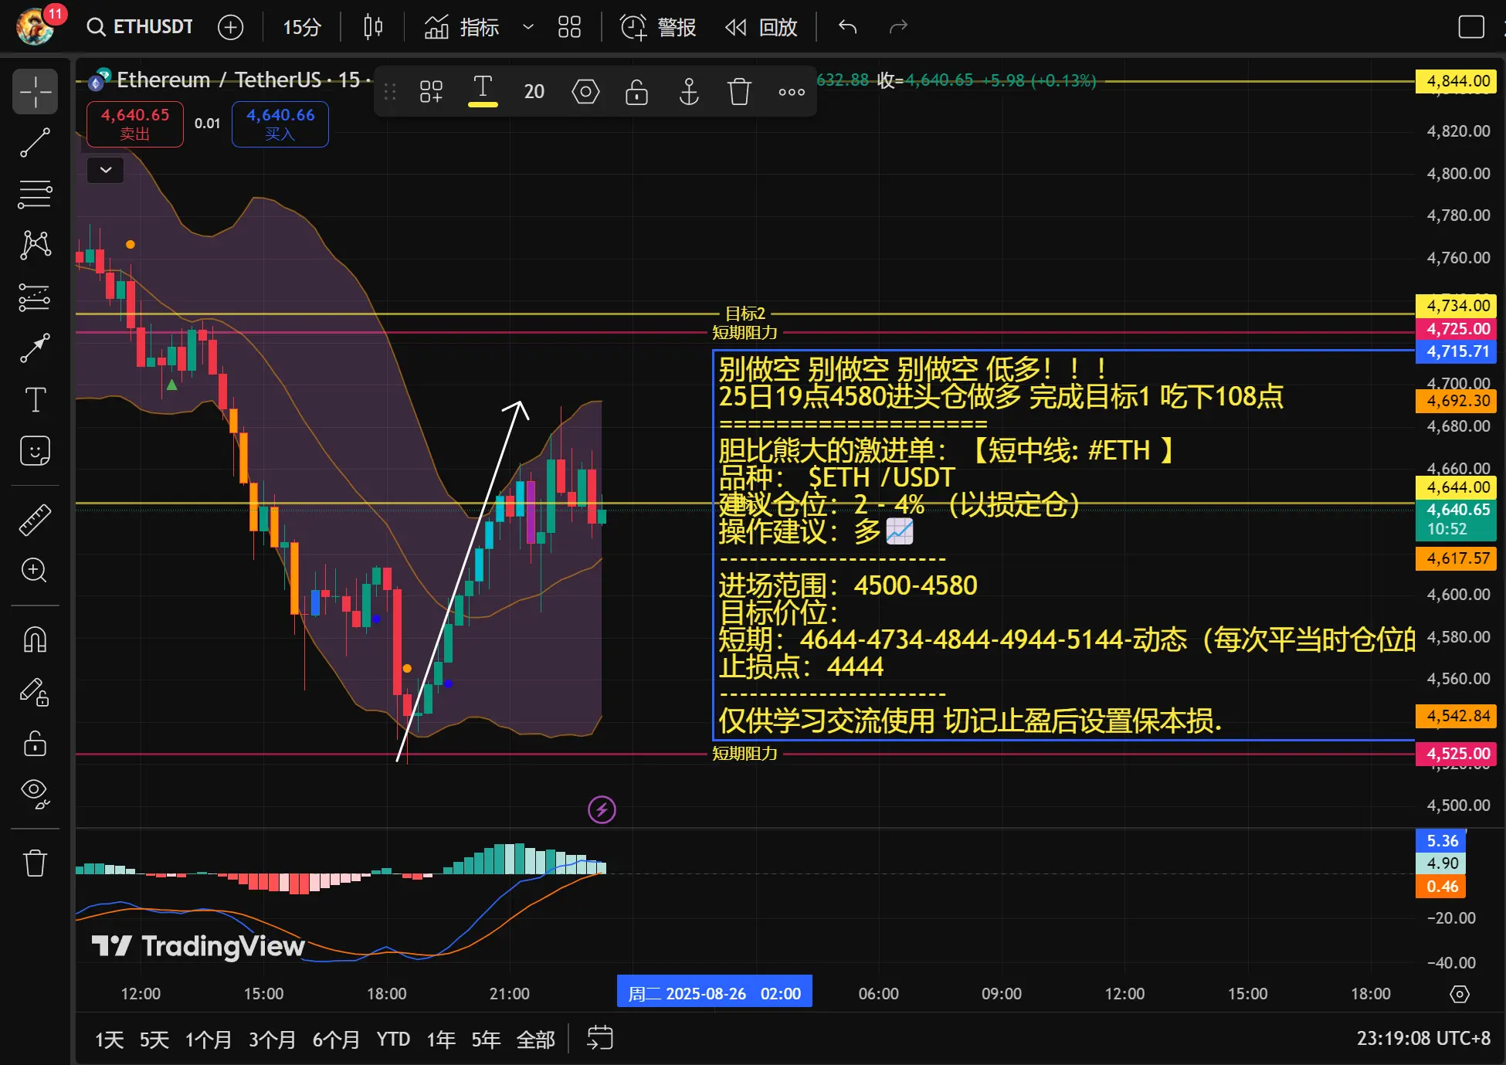Image resolution: width=1506 pixels, height=1065 pixels.
Task: Toggle magnet mode for drawings
Action: coord(35,639)
